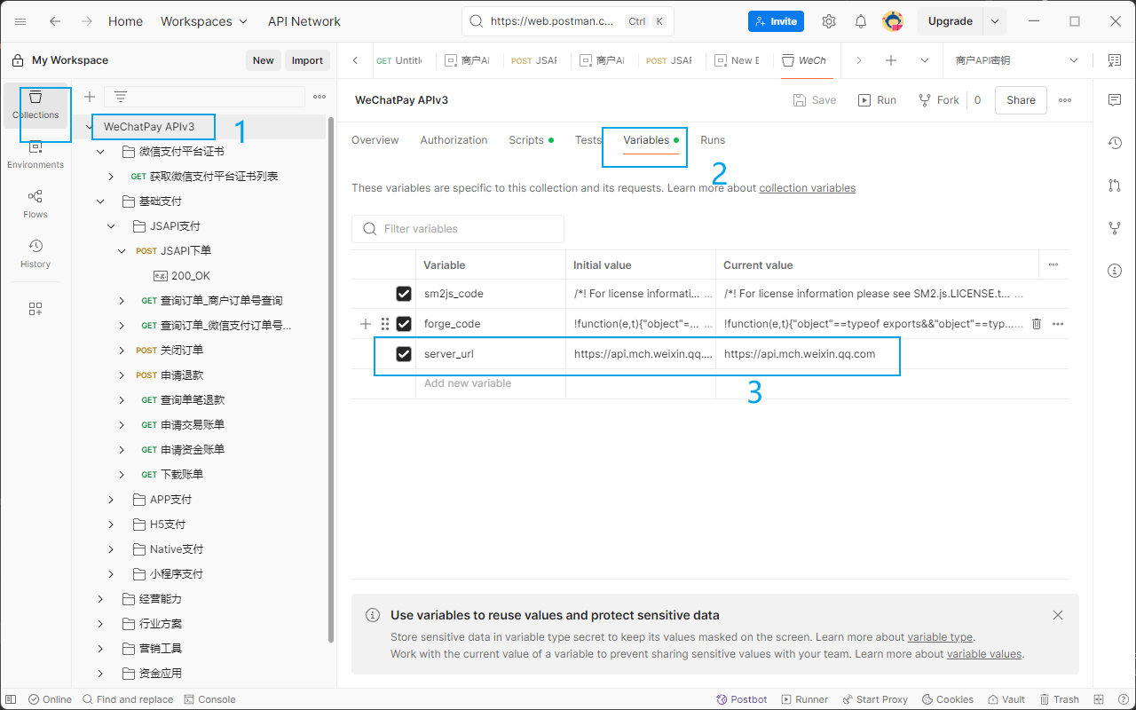Click the Share button
The height and width of the screenshot is (710, 1136).
(x=1021, y=100)
